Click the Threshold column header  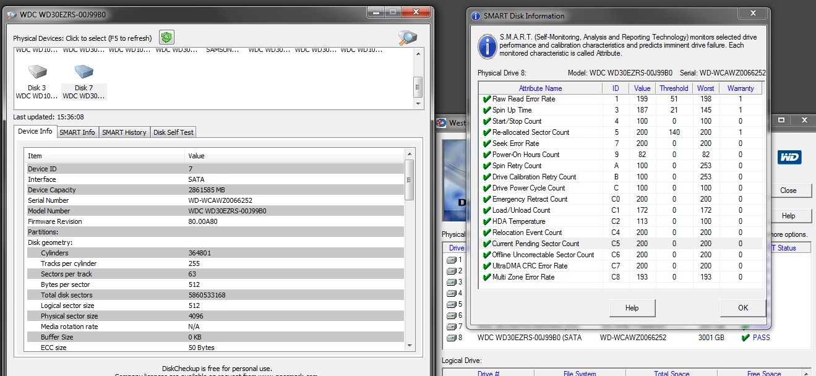[674, 88]
